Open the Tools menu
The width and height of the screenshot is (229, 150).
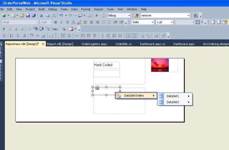pyautogui.click(x=110, y=9)
